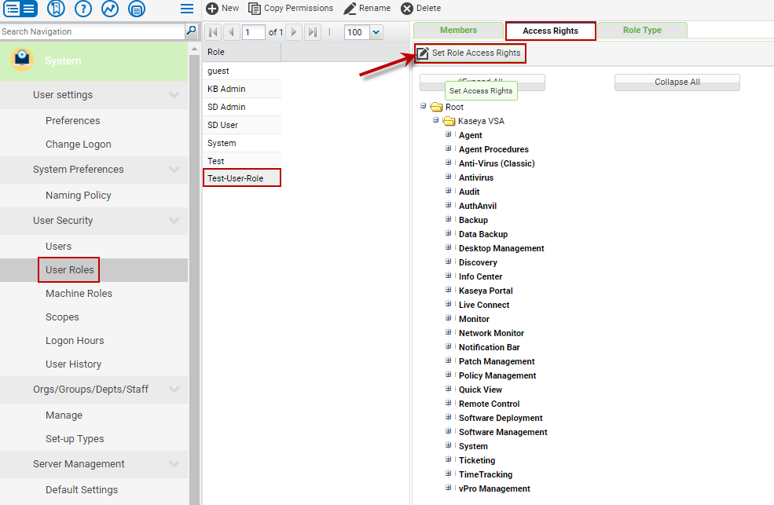Go to previous page of roles

[231, 32]
